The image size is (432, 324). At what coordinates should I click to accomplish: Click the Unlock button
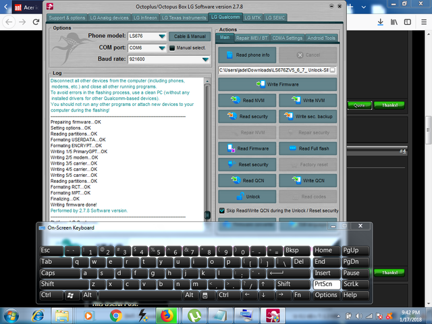coord(247,196)
